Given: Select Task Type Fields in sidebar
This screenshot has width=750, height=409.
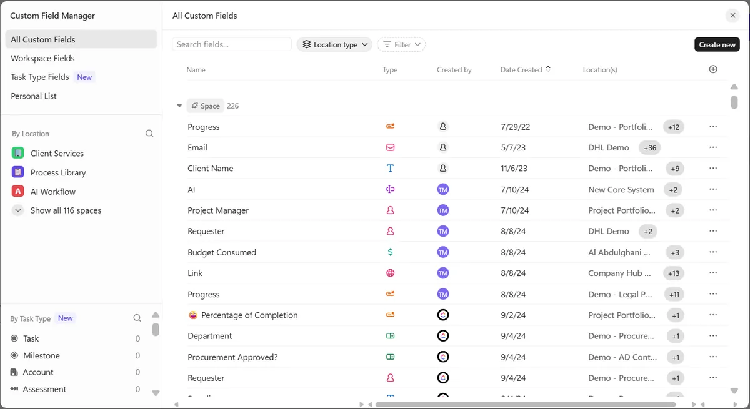Looking at the screenshot, I should coord(40,77).
